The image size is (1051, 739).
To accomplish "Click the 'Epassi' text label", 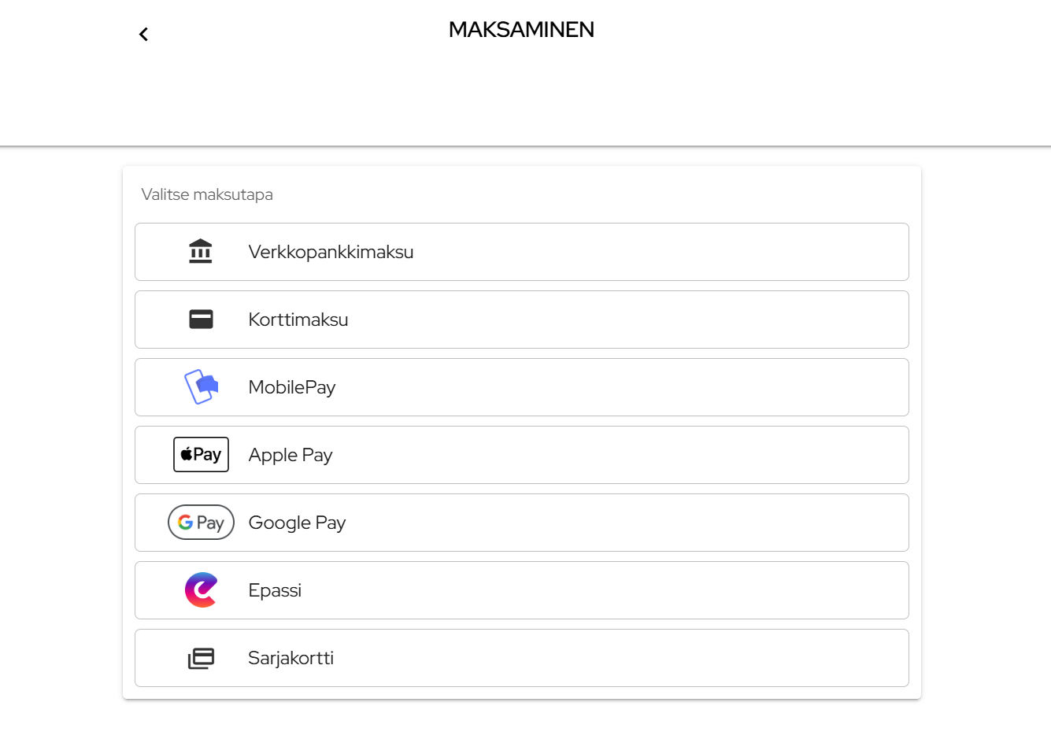I will [x=275, y=590].
